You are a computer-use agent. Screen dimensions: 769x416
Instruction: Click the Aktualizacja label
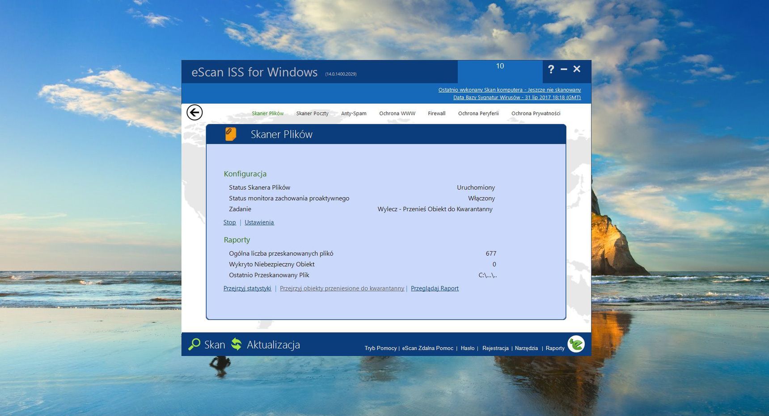click(x=273, y=345)
